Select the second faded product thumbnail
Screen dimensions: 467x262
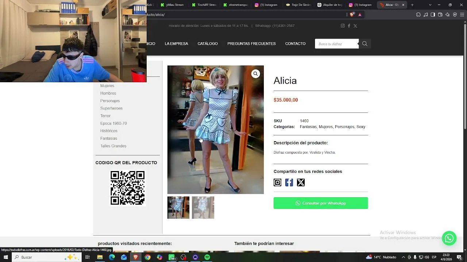point(203,208)
